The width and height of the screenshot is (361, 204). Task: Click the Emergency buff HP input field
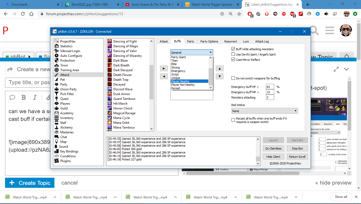tap(270, 87)
